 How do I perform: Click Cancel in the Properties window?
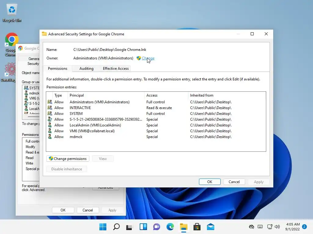(x=88, y=210)
